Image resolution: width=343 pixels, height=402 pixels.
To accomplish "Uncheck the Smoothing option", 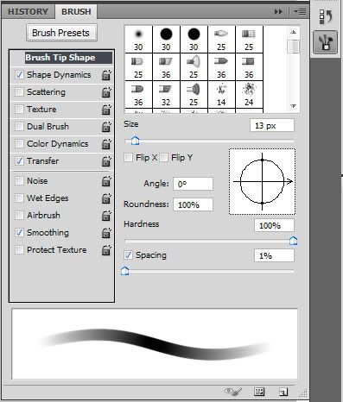I will [x=19, y=232].
